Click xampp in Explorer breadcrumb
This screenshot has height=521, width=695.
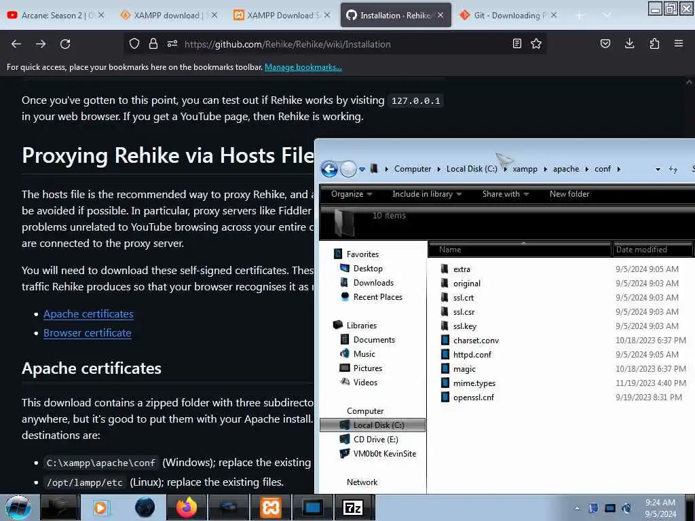pyautogui.click(x=525, y=169)
